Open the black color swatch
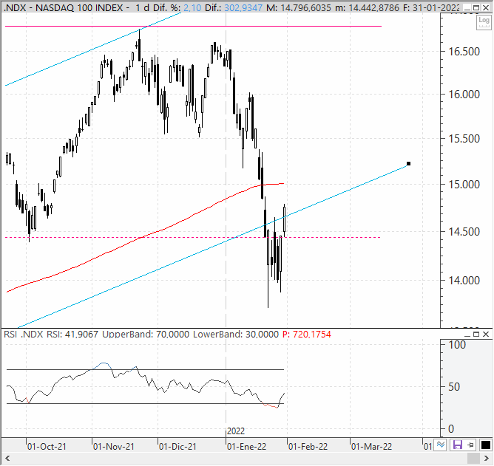Image resolution: width=494 pixels, height=466 pixels. click(x=486, y=445)
